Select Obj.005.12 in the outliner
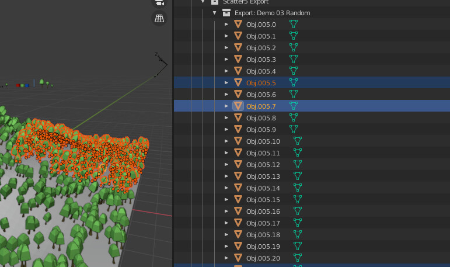Viewport: 450px width, 267px height. coord(263,165)
